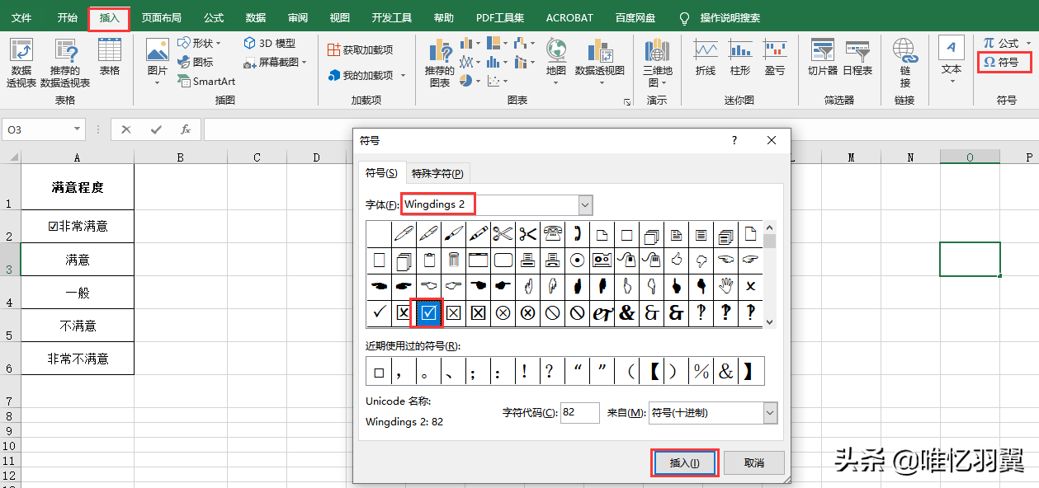Click the 操作说明搜索 search box
Viewport: 1039px width, 488px height.
(x=730, y=17)
